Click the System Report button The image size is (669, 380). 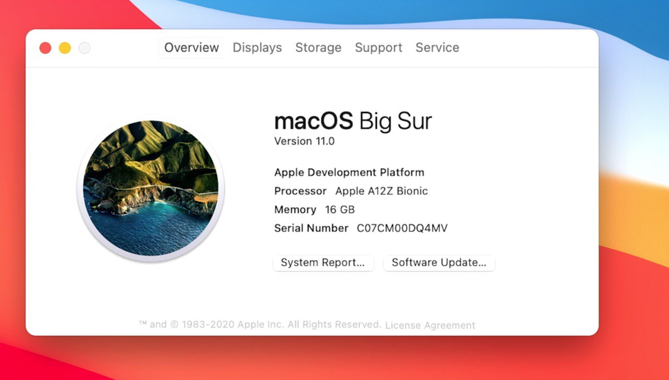[323, 263]
